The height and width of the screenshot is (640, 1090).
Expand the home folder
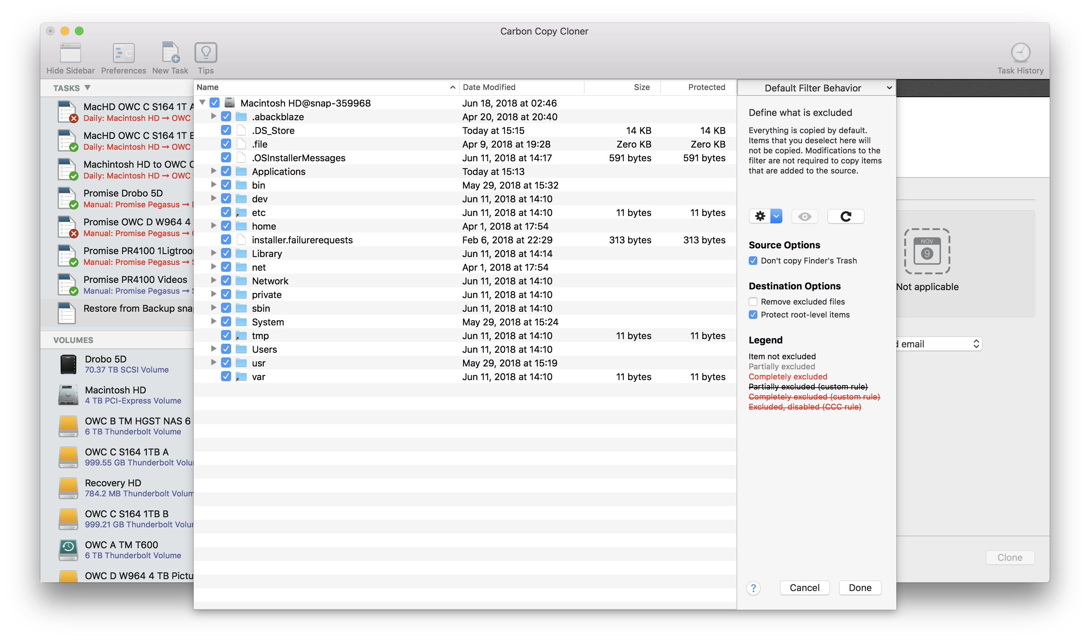pos(213,226)
